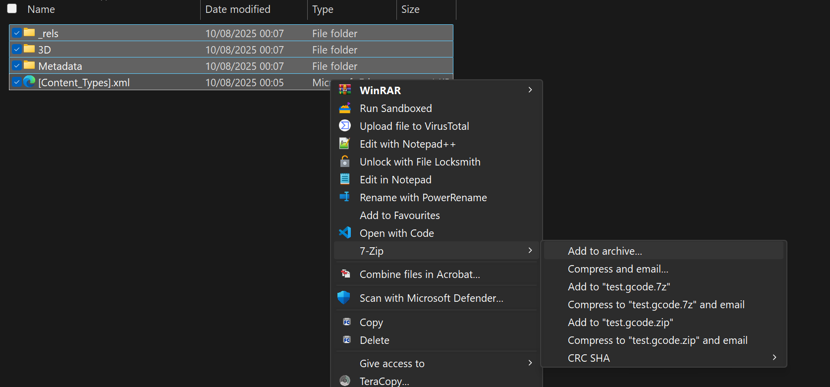Image resolution: width=830 pixels, height=387 pixels.
Task: Expand the Give access to submenu arrow
Action: click(x=530, y=363)
